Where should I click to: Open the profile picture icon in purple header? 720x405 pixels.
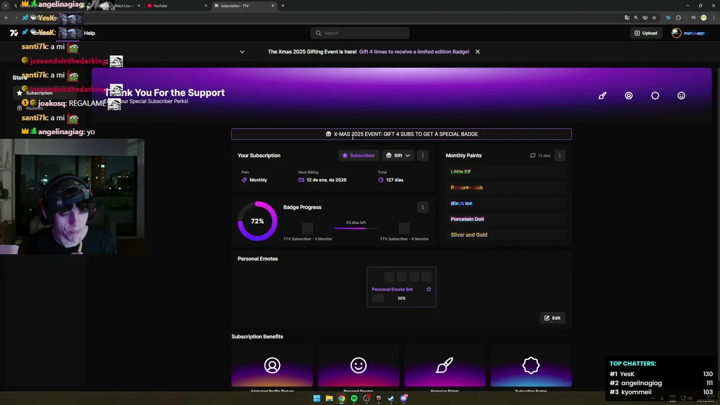coord(629,96)
